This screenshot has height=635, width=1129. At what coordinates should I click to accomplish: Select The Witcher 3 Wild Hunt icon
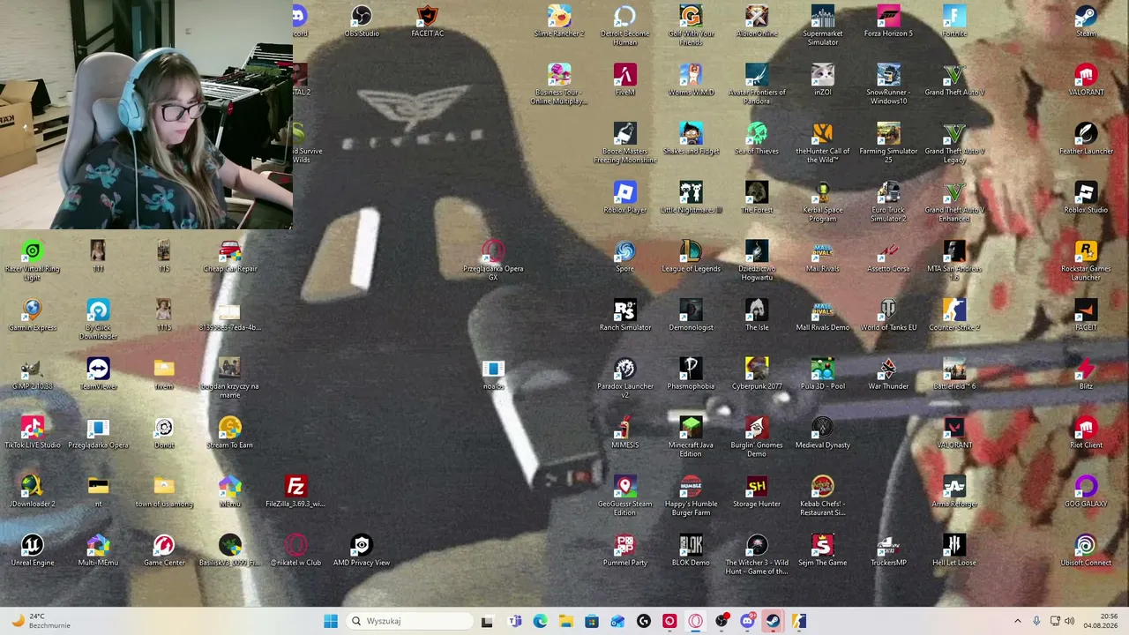756,555
